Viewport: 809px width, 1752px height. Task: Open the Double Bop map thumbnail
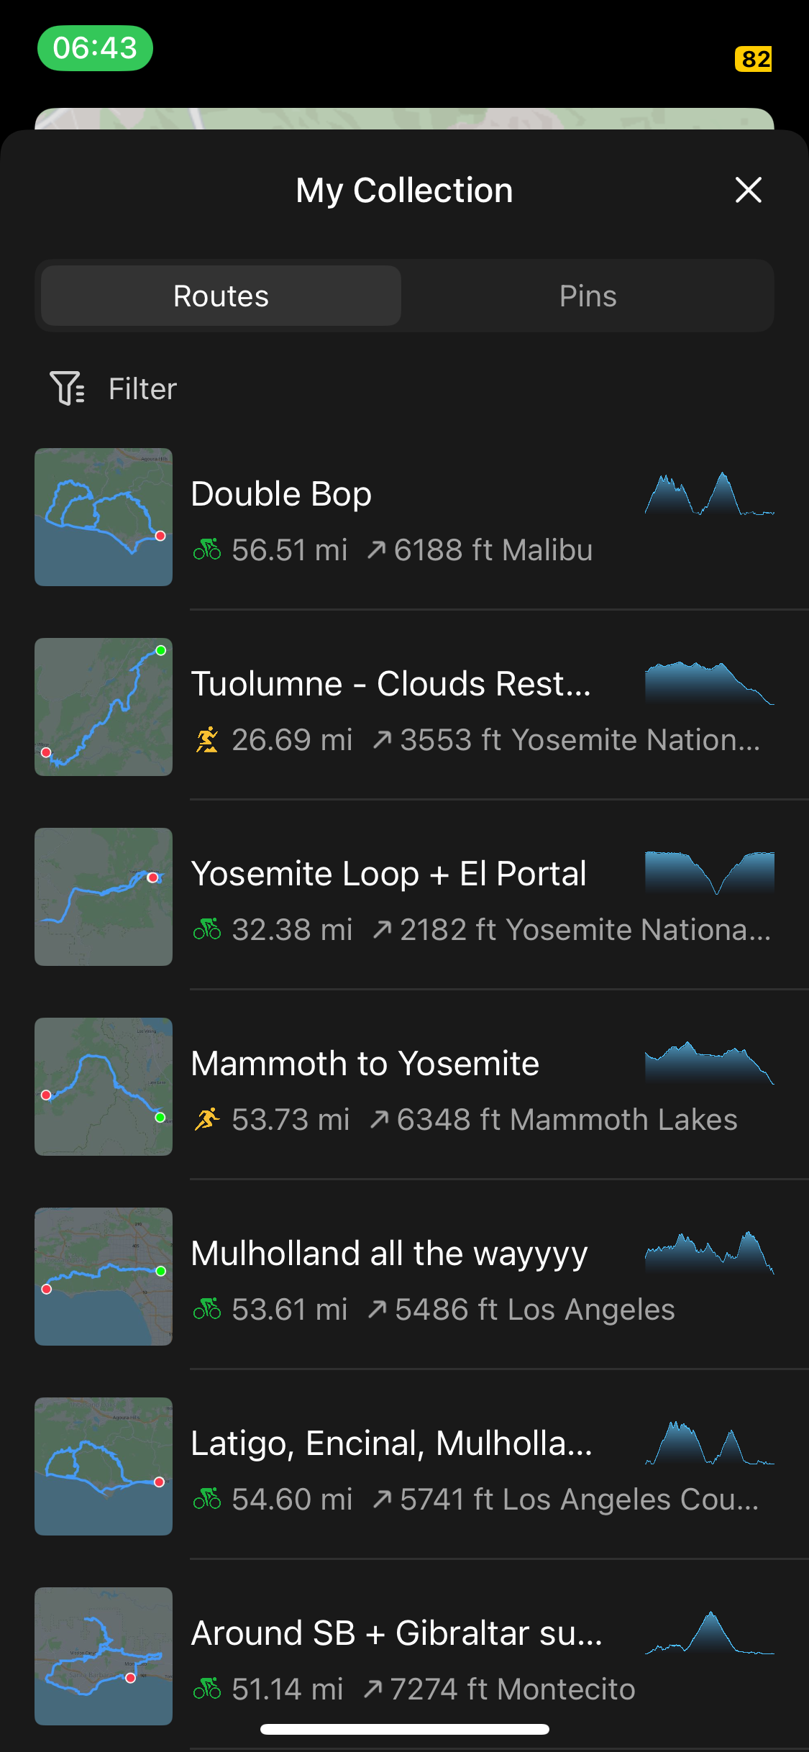point(104,517)
